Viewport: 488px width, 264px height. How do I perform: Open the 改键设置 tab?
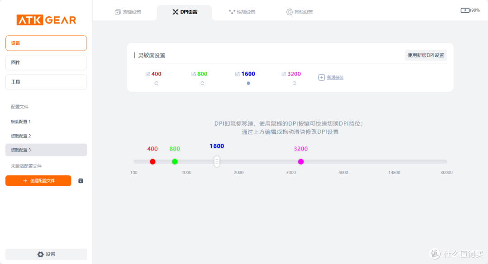(x=128, y=12)
